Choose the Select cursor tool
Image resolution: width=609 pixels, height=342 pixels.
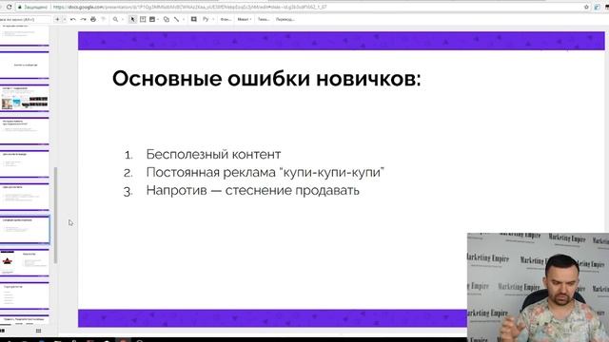[133, 19]
